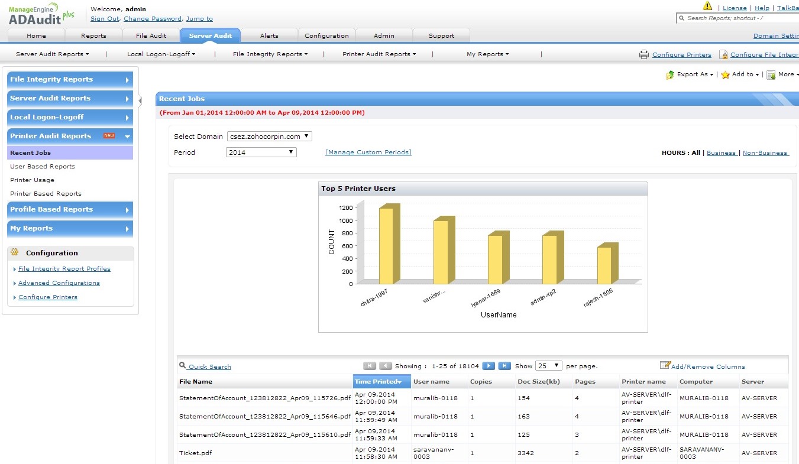Viewport: 799px width, 464px height.
Task: Click the Add to star icon
Action: tap(725, 75)
